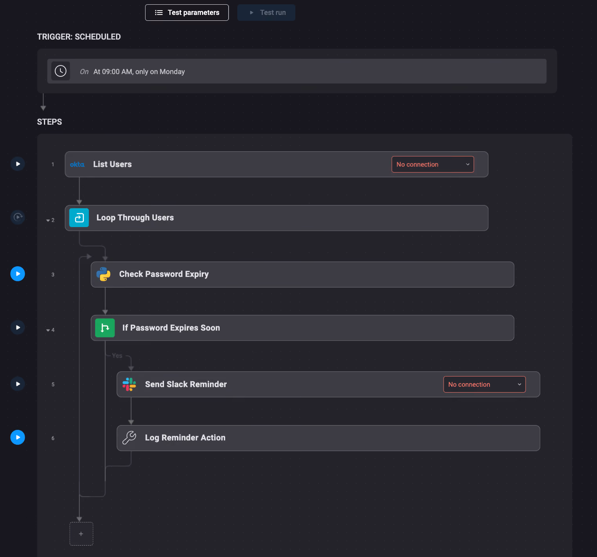Run step 1 List Users play button
The width and height of the screenshot is (597, 557).
click(x=18, y=164)
